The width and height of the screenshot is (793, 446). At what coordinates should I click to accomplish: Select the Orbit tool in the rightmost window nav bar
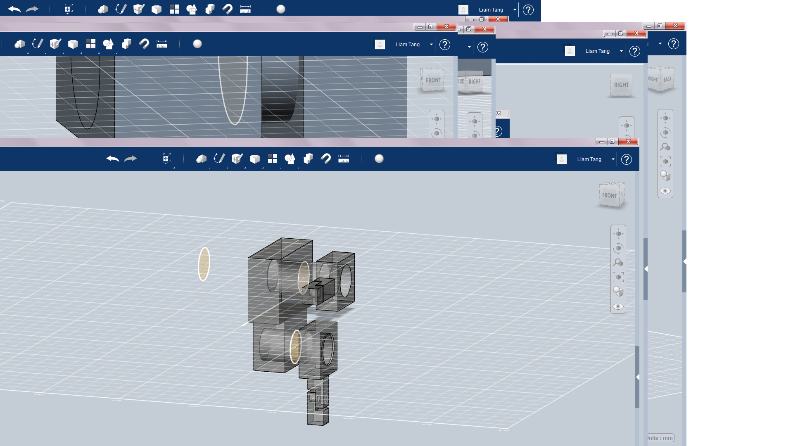click(x=665, y=133)
